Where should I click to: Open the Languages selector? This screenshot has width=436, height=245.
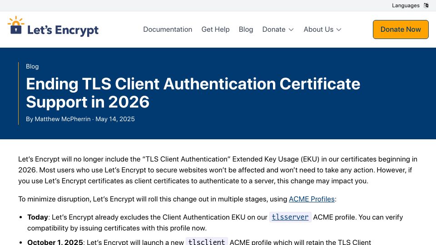410,5
